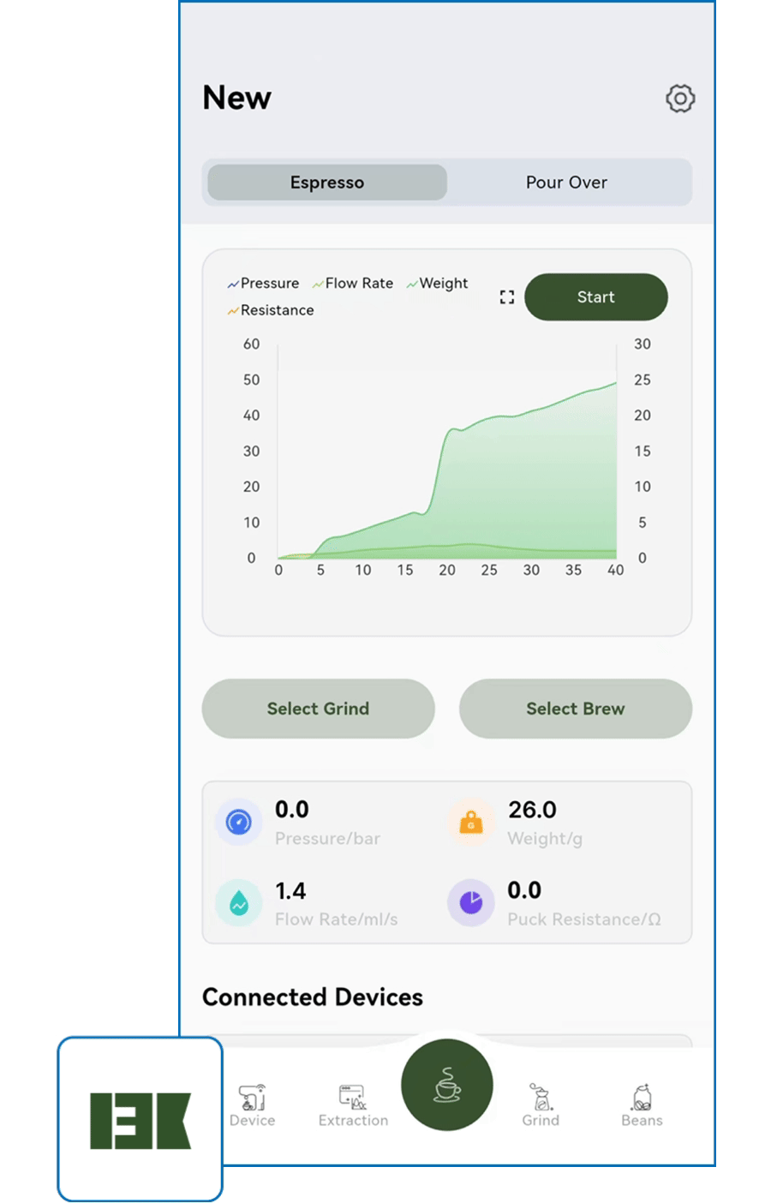Tap the purple puck resistance icon
This screenshot has width=771, height=1203.
point(471,903)
